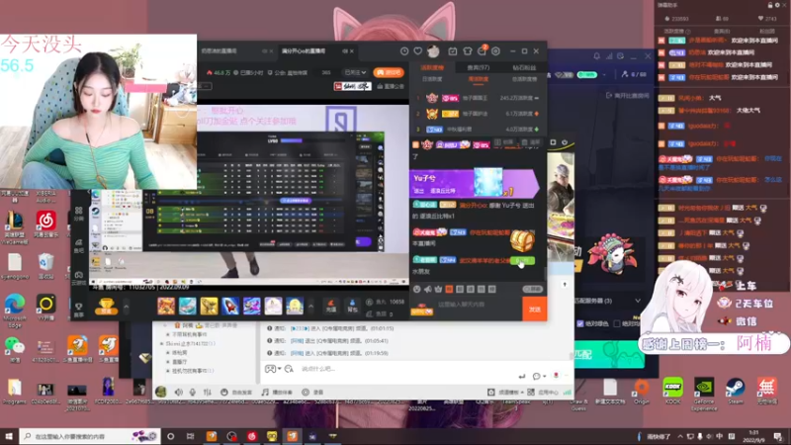Viewport: 791px width, 445px height.
Task: Click the microphone icon in voice app bar
Action: click(x=193, y=392)
